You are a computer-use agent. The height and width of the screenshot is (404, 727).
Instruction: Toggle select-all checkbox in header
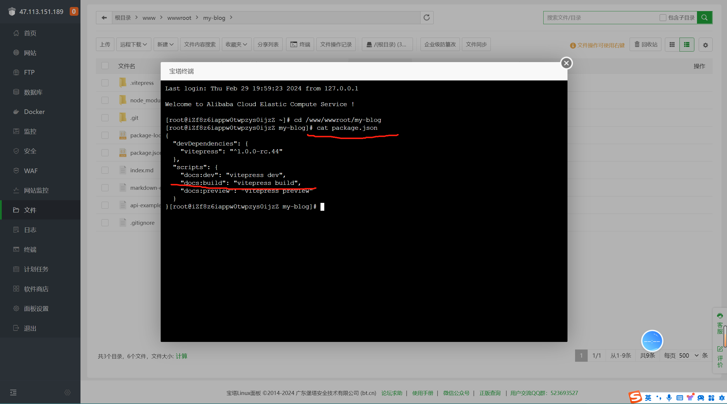(x=105, y=66)
